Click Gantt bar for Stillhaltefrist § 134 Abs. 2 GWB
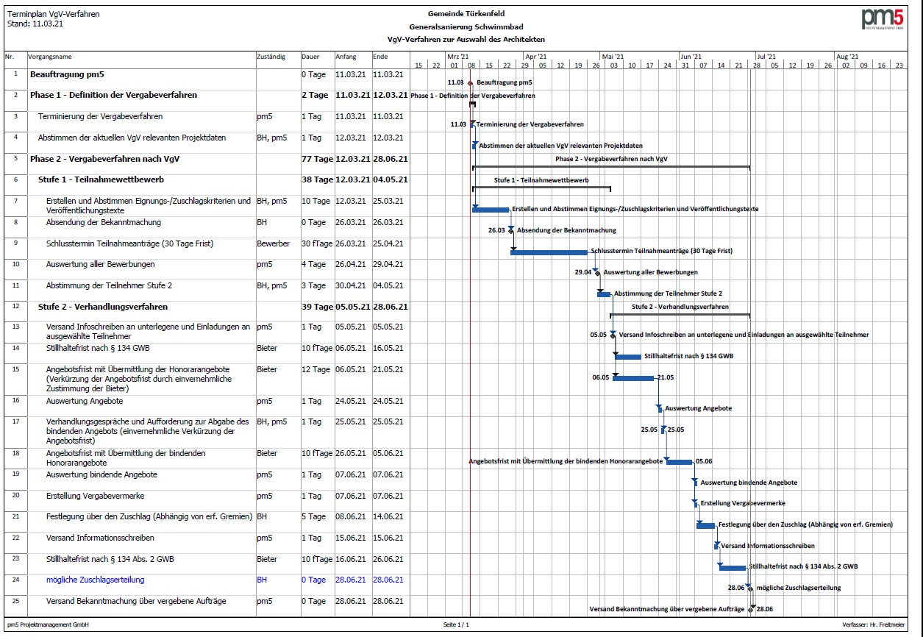This screenshot has height=637, width=923. point(733,567)
